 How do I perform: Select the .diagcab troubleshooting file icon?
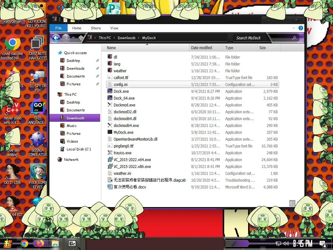tap(110, 180)
